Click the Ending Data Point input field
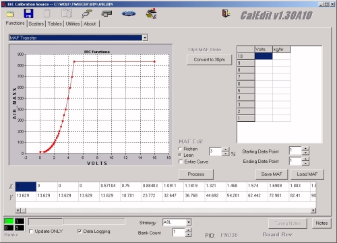The image size is (337, 243). [x=295, y=161]
